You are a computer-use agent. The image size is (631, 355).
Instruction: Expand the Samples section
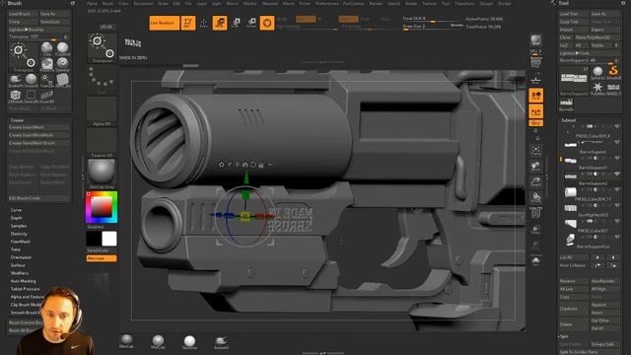point(19,226)
